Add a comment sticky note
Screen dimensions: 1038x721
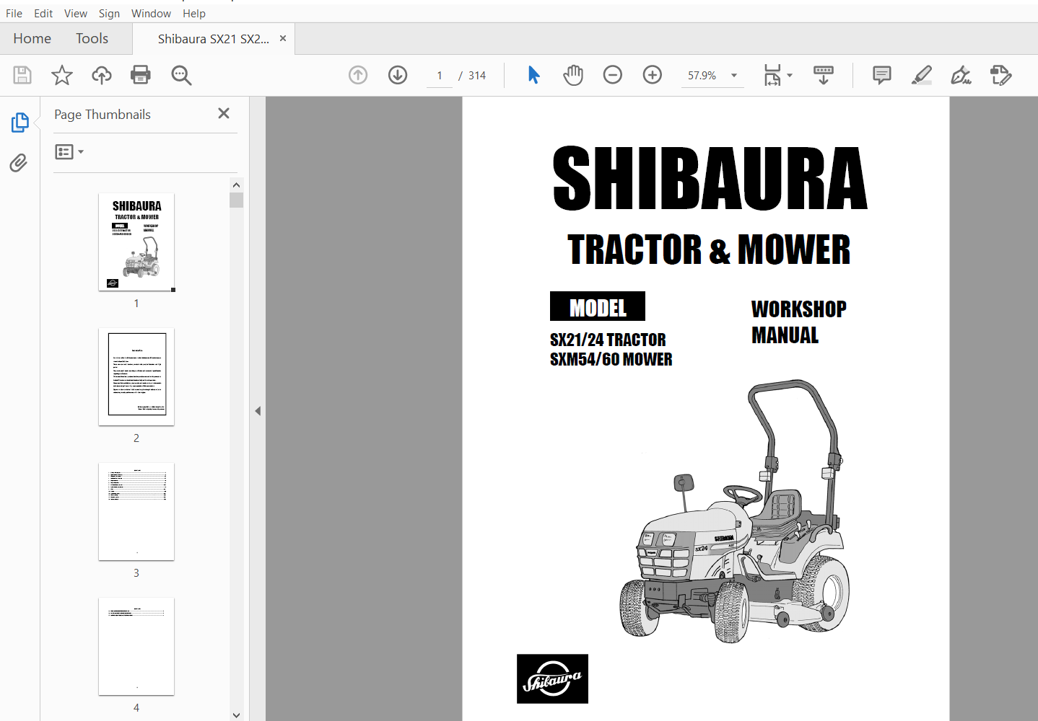point(881,75)
